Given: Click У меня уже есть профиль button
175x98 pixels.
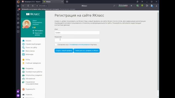Looking at the screenshot, I should point(87,51).
